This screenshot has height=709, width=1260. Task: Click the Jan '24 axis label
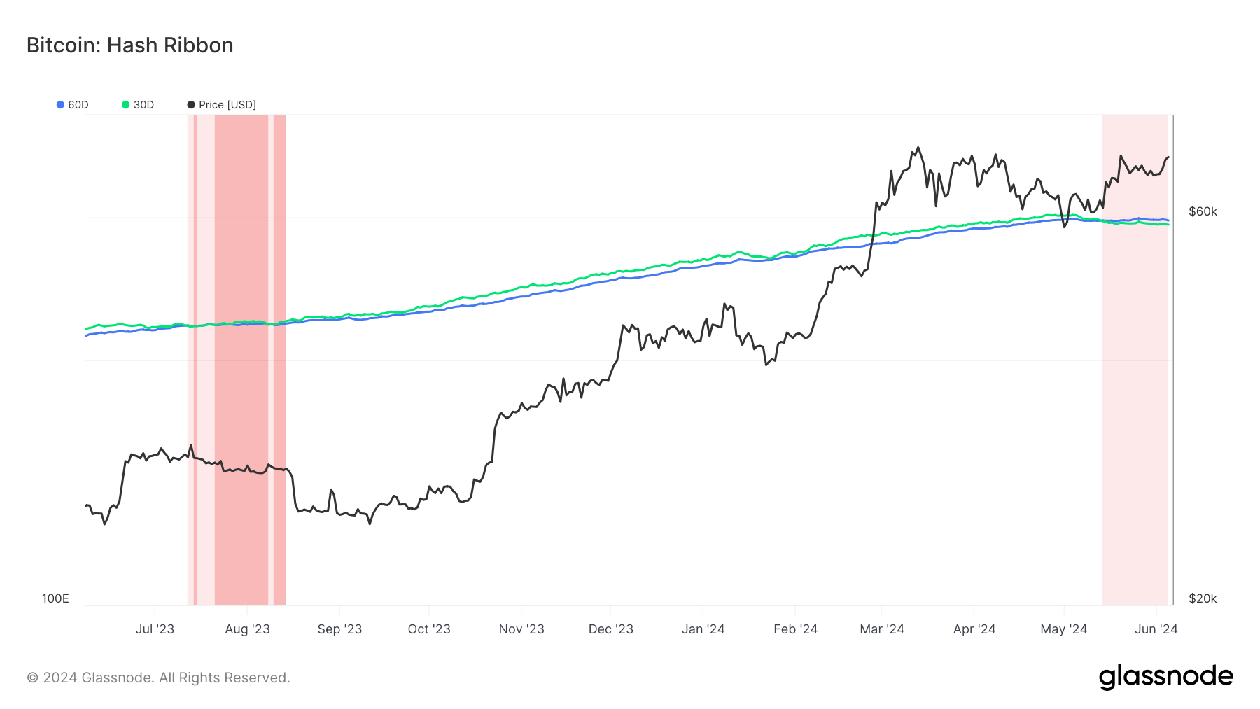(x=703, y=629)
